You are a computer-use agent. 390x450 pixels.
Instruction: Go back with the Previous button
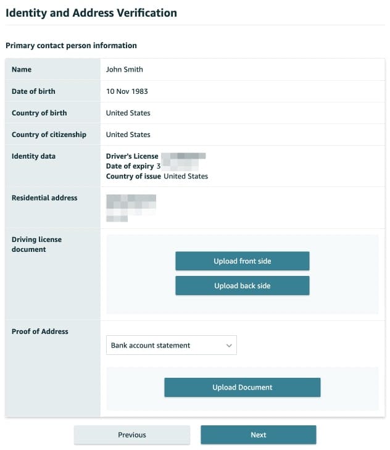132,435
